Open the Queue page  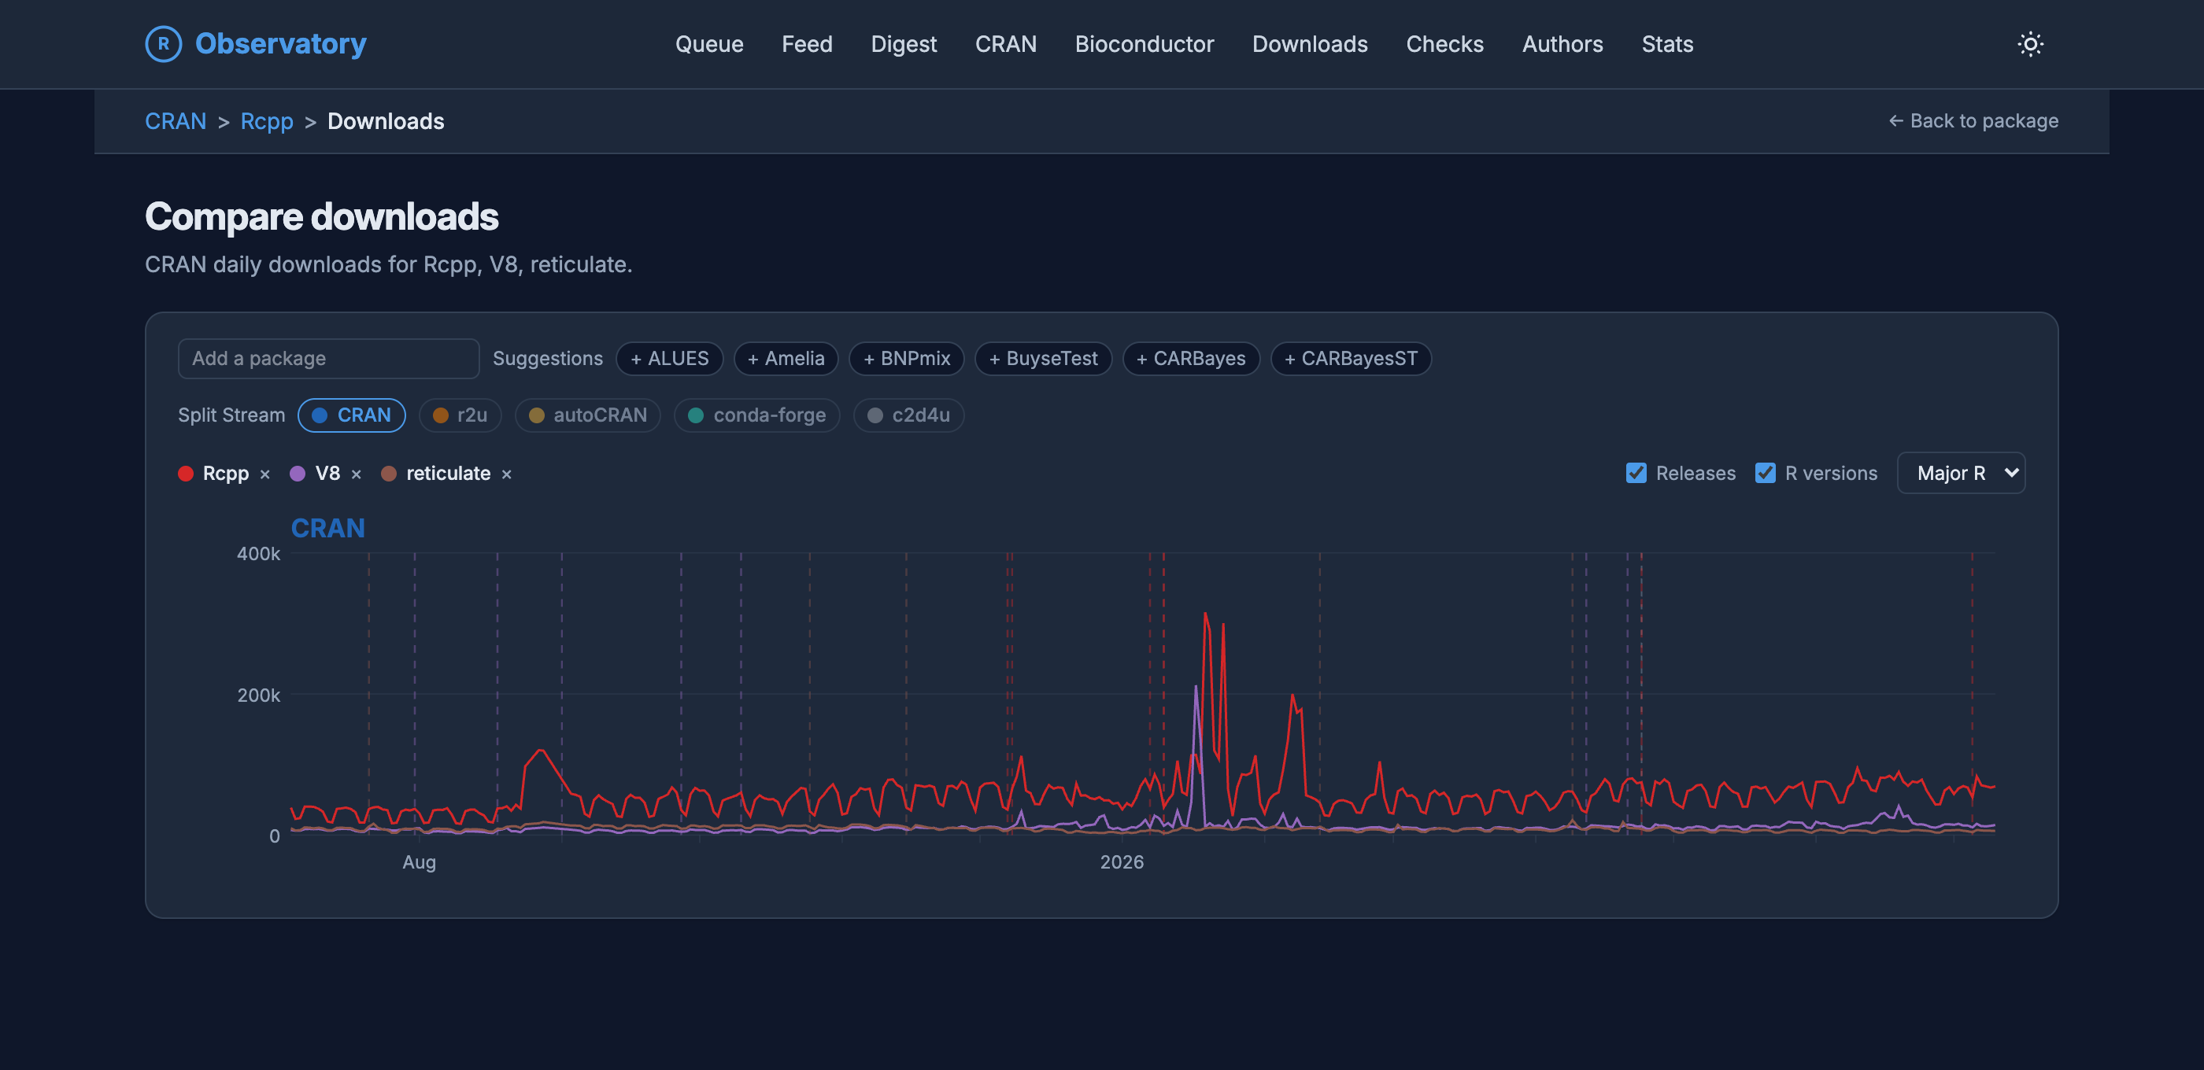[x=708, y=43]
